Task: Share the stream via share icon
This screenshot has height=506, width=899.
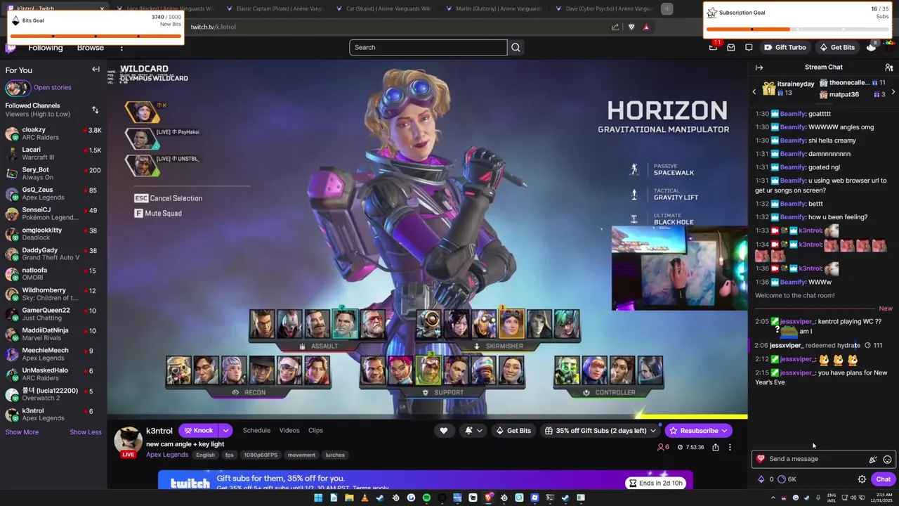Action: tap(715, 447)
